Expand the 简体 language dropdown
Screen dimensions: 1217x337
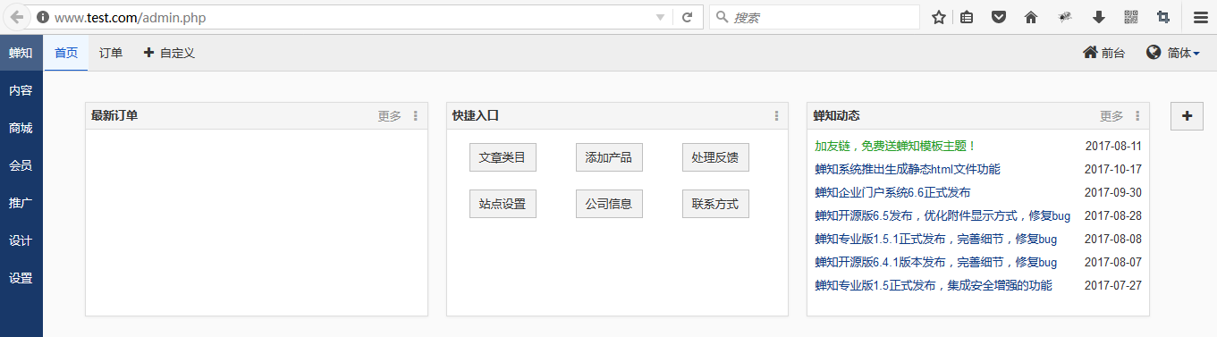pos(1173,53)
